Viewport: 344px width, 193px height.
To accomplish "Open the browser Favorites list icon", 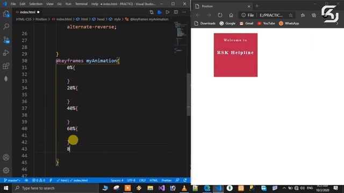I will coord(303,15).
